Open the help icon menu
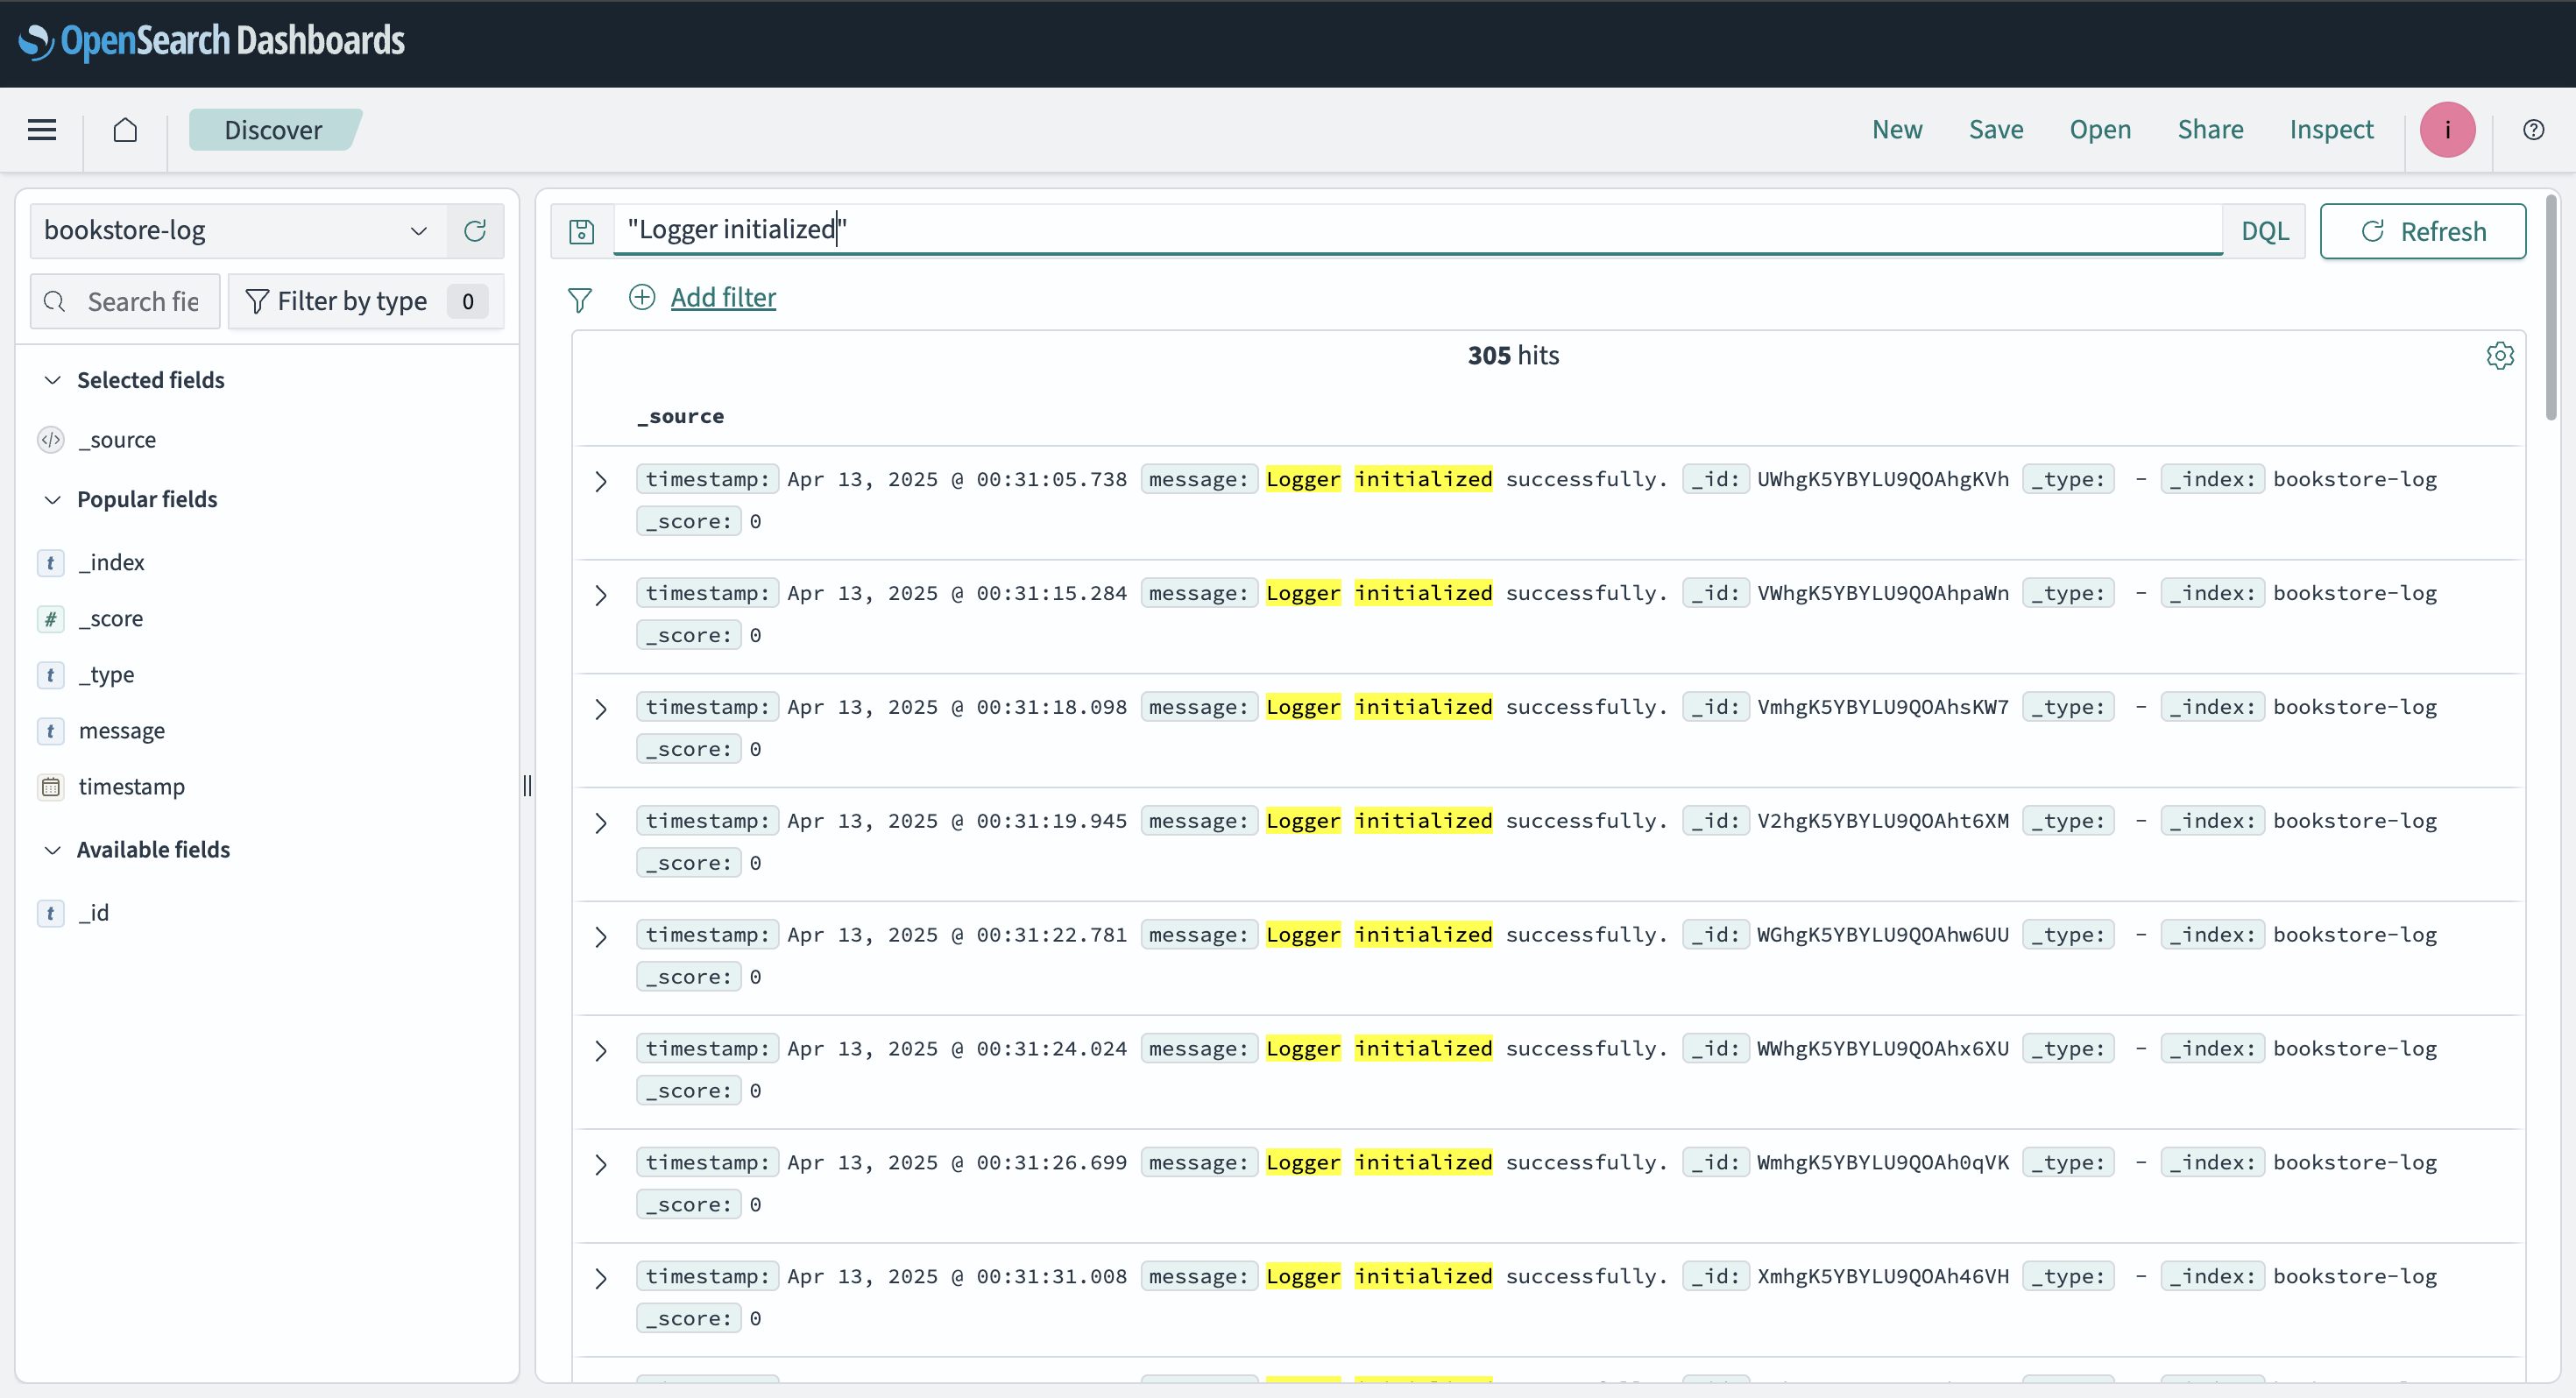The height and width of the screenshot is (1398, 2576). [x=2533, y=130]
